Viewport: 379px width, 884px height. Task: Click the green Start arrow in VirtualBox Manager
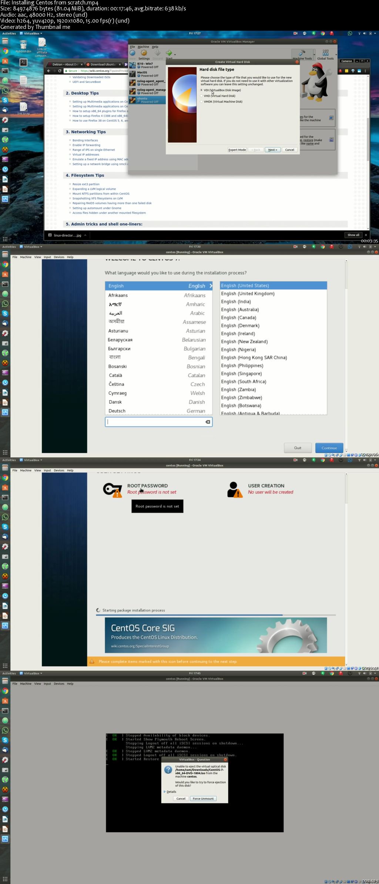point(169,53)
